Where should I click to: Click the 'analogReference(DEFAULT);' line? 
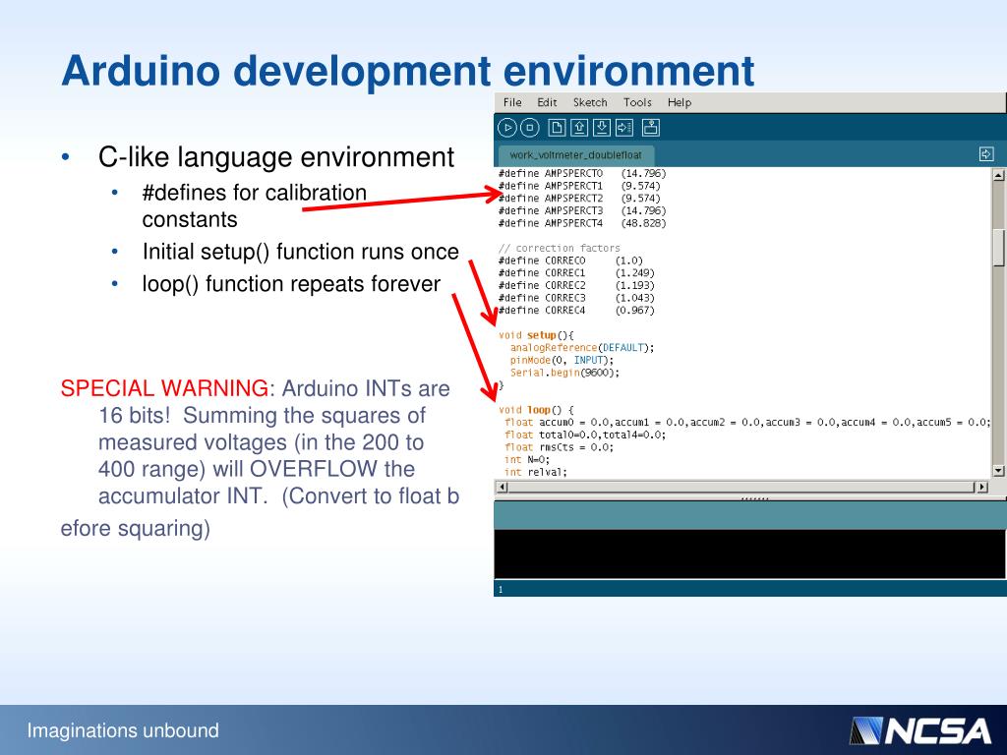point(582,347)
